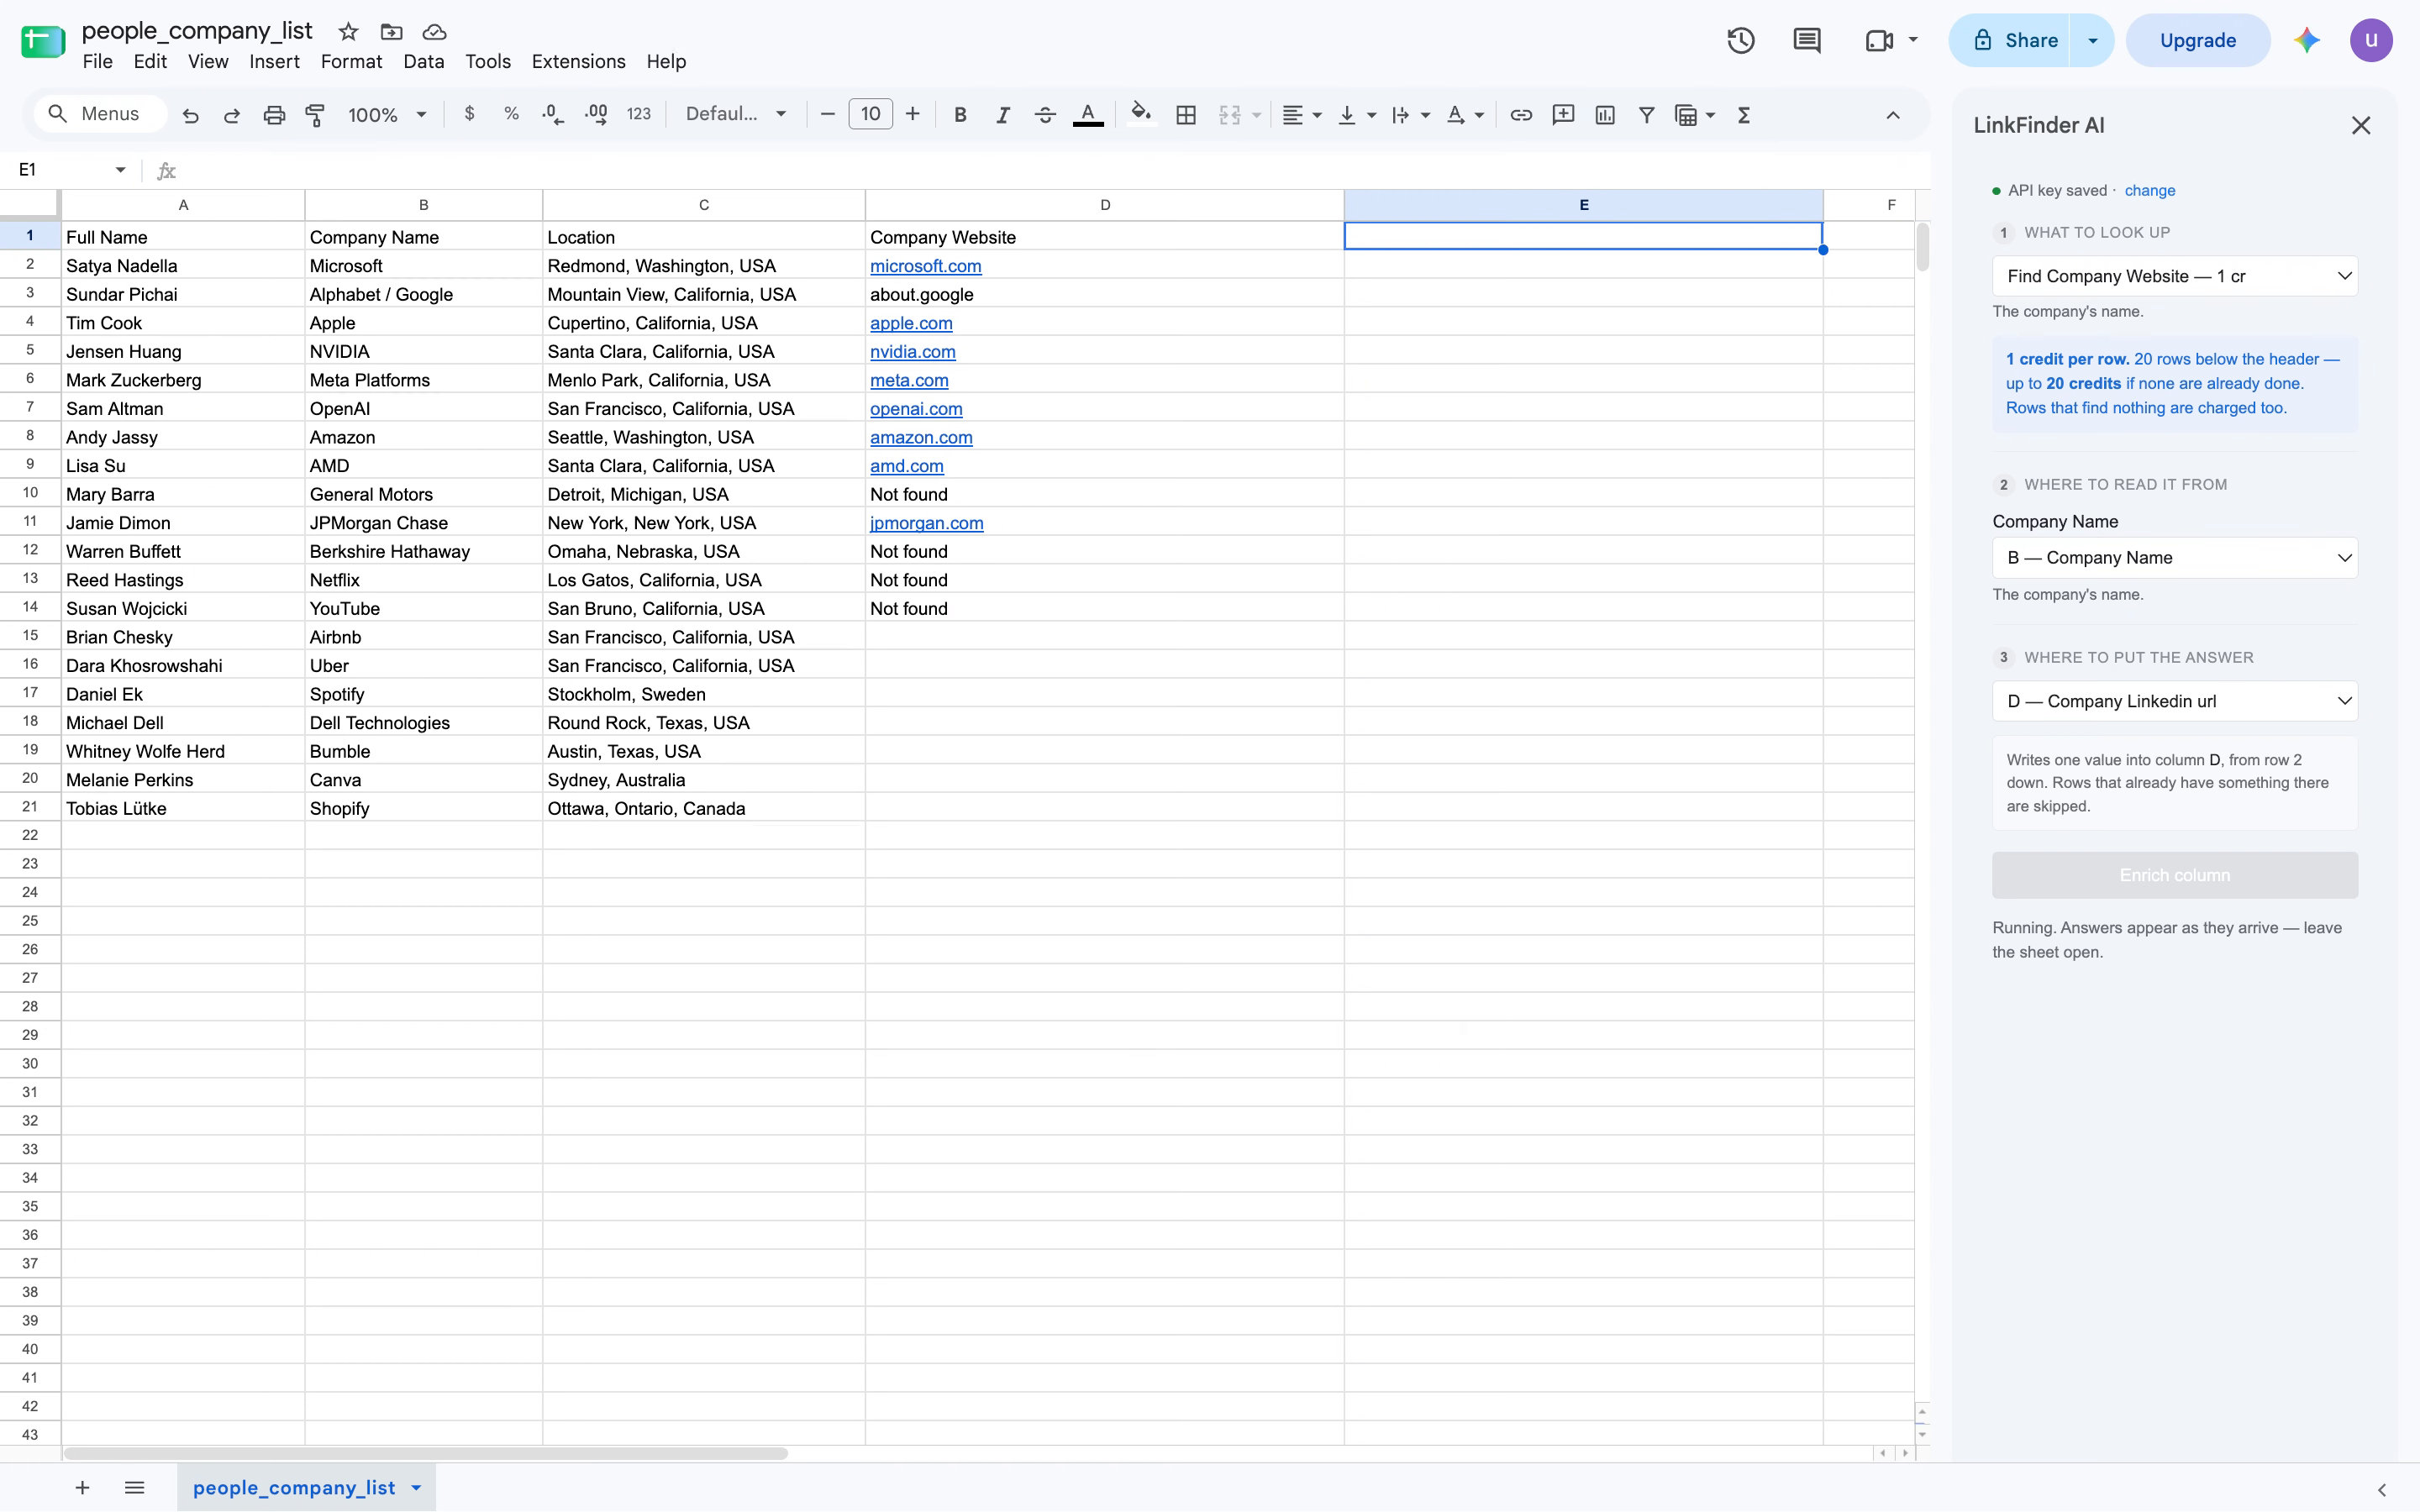Open the text wrapping options
Image resolution: width=2420 pixels, height=1512 pixels.
pyautogui.click(x=1411, y=115)
